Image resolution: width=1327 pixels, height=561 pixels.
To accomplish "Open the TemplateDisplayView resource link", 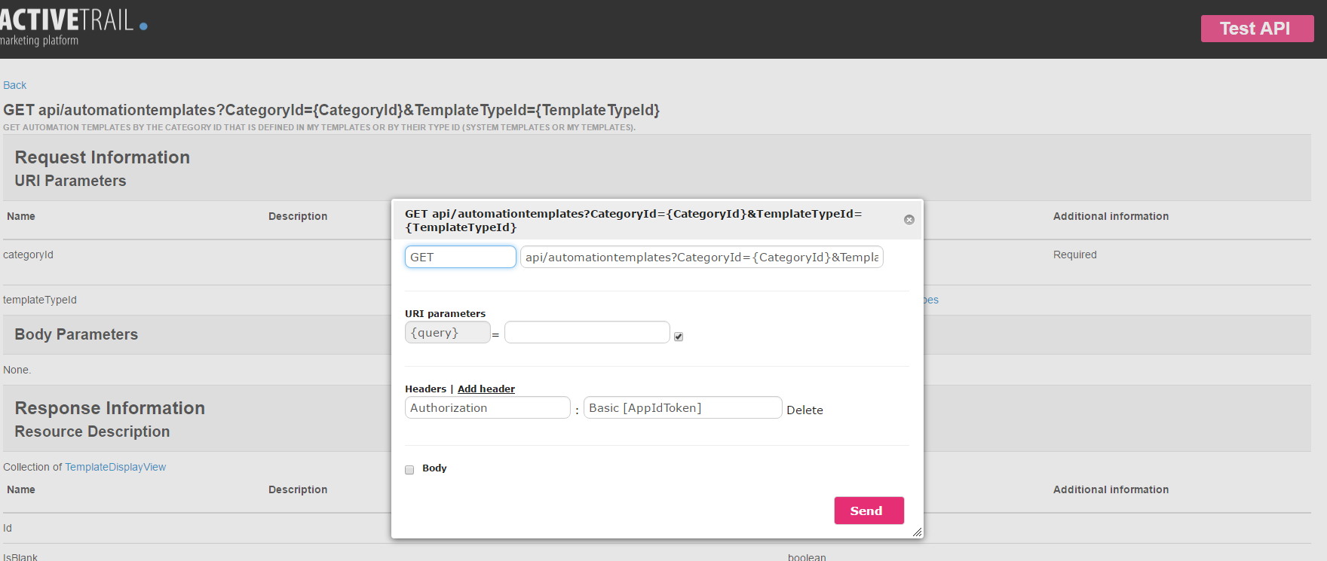I will 115,467.
